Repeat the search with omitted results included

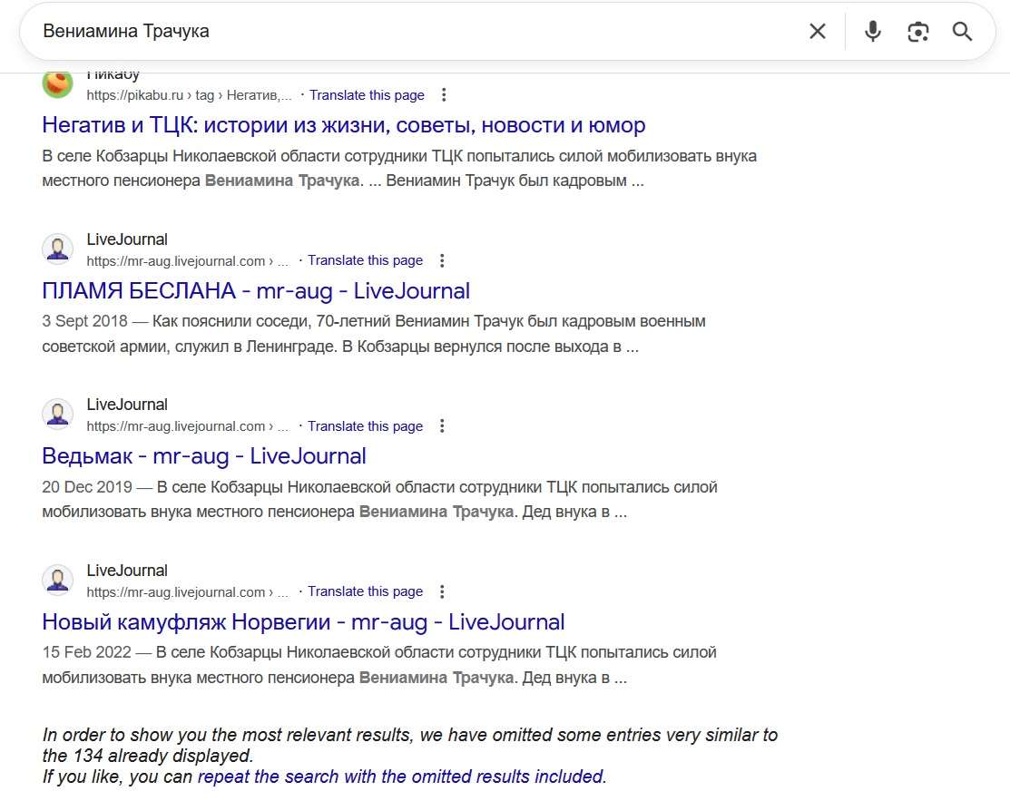click(401, 777)
